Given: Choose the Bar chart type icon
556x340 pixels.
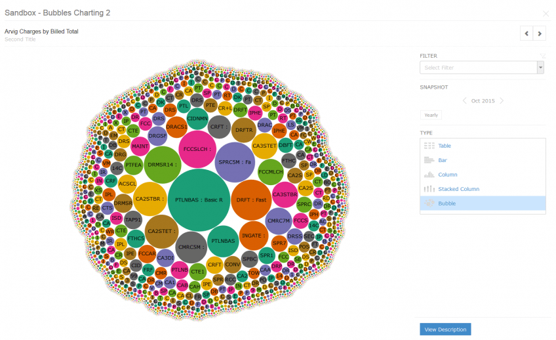Looking at the screenshot, I should pos(429,160).
